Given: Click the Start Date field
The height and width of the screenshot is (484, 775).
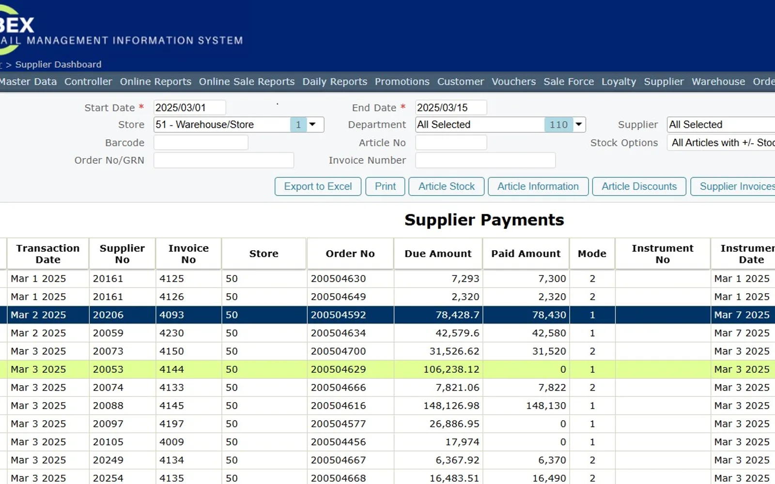Looking at the screenshot, I should 189,107.
